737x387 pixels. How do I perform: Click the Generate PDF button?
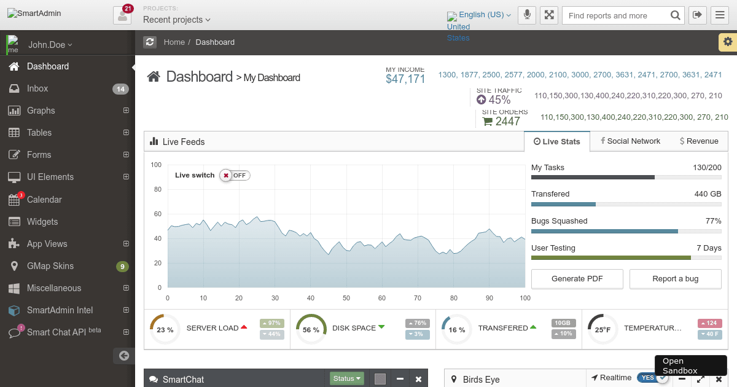tap(577, 279)
